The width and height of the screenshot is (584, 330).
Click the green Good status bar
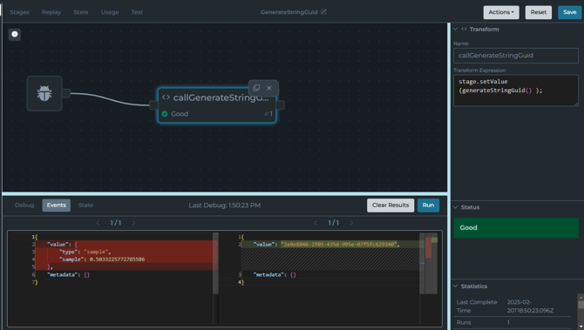516,227
